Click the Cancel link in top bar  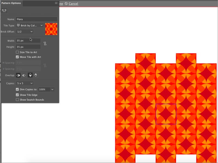coord(73,4)
